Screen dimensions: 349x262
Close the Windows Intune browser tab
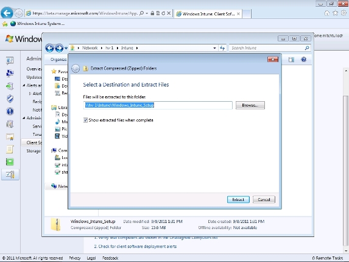point(238,14)
